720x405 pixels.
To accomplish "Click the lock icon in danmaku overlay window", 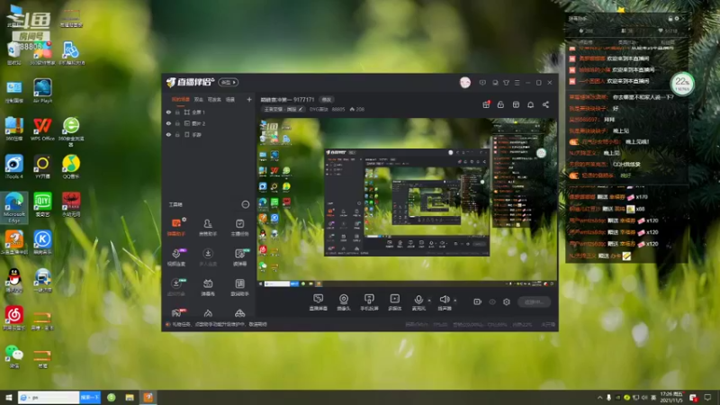I will [670, 19].
